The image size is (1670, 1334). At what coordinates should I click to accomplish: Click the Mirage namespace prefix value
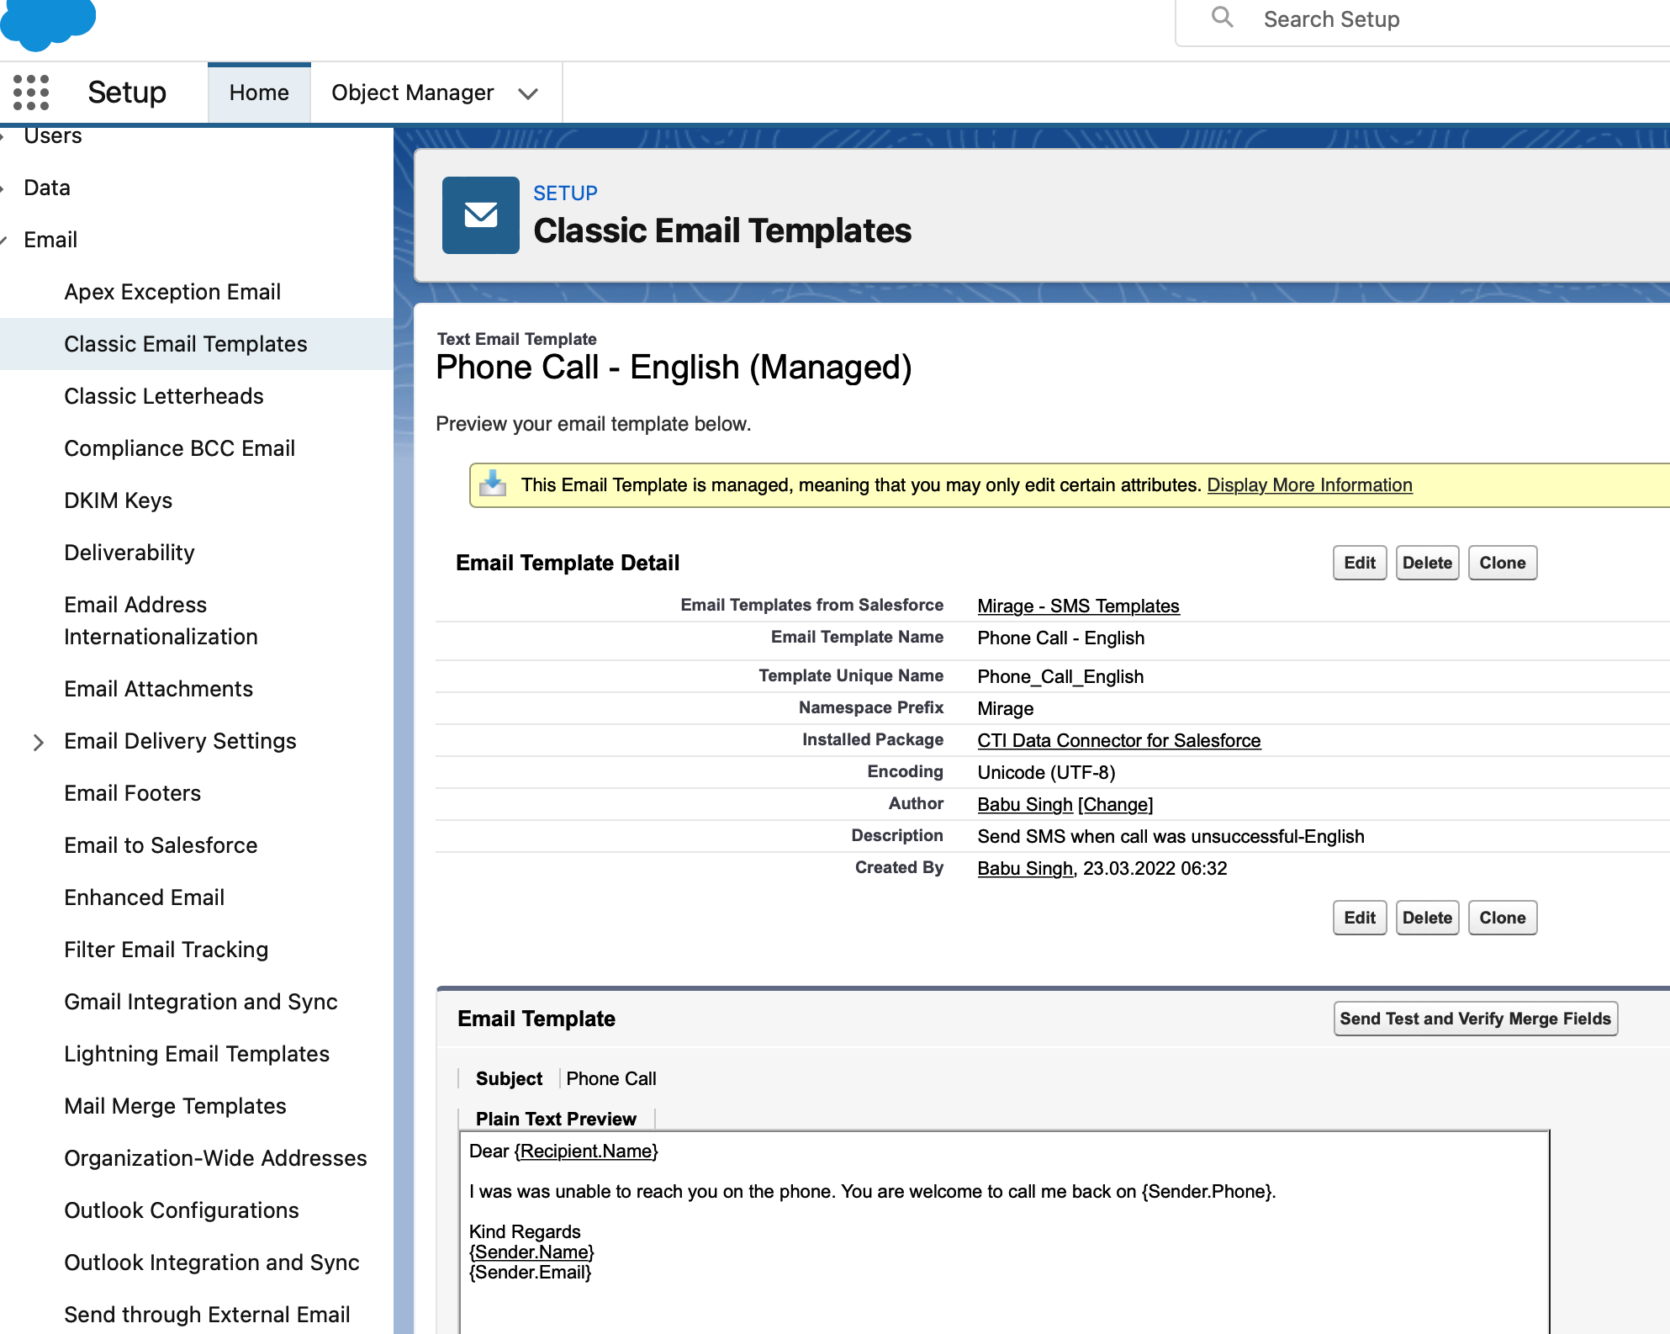[1006, 709]
